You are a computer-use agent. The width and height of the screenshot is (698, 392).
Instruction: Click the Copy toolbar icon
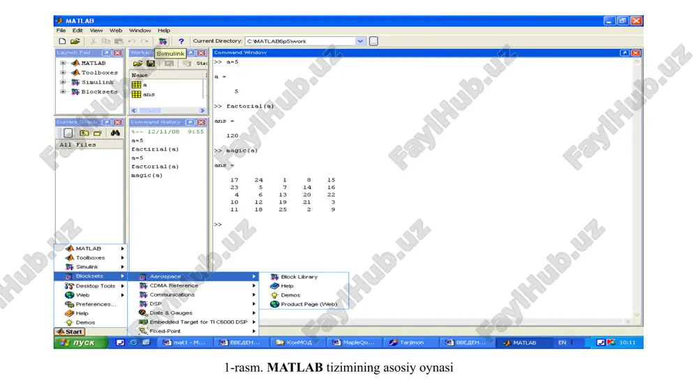coord(106,41)
